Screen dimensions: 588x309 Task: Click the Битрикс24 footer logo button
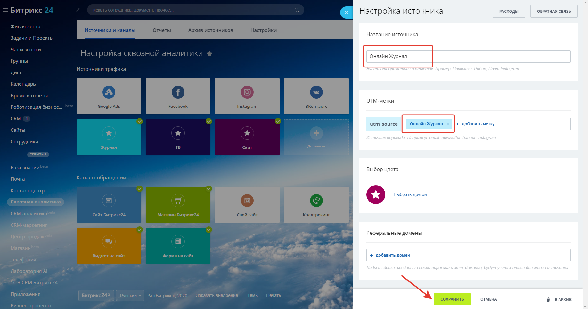coord(96,296)
